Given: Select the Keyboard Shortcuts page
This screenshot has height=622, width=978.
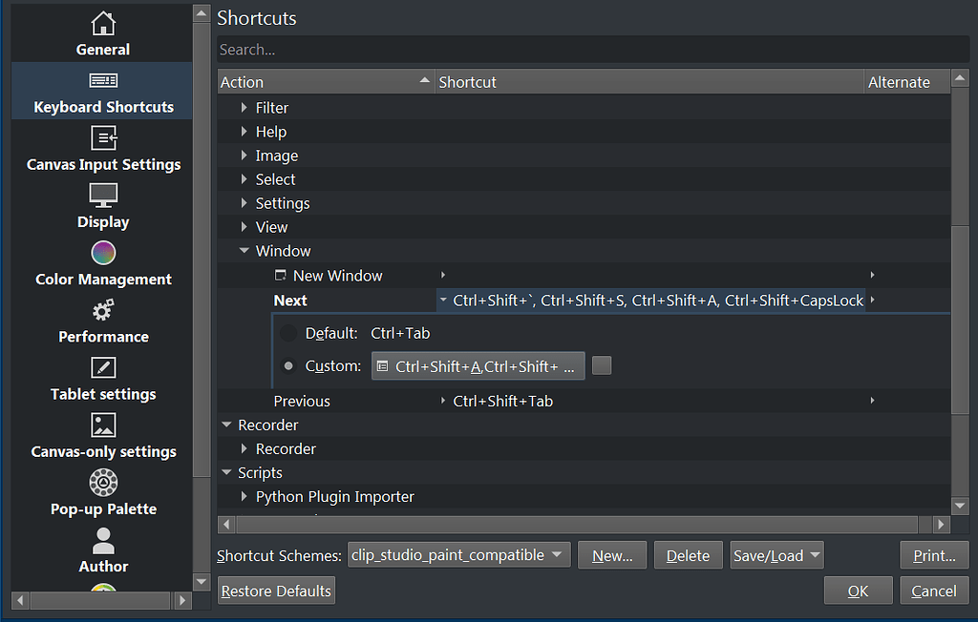Looking at the screenshot, I should (x=103, y=92).
